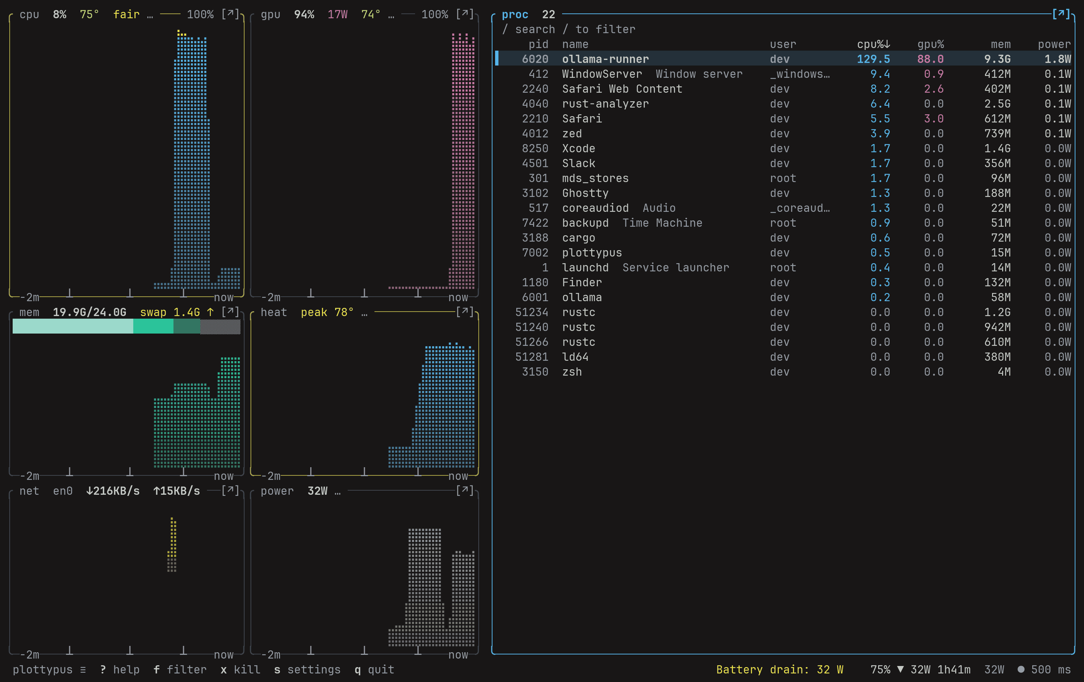Sort processes by pid column header
1084x682 pixels.
pos(538,44)
